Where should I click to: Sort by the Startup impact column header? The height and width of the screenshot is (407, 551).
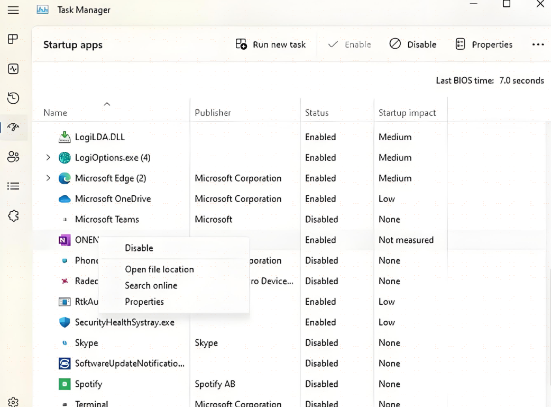click(x=407, y=113)
